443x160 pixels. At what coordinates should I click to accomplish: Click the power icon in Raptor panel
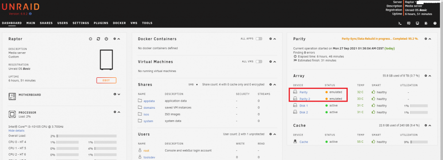[106, 39]
